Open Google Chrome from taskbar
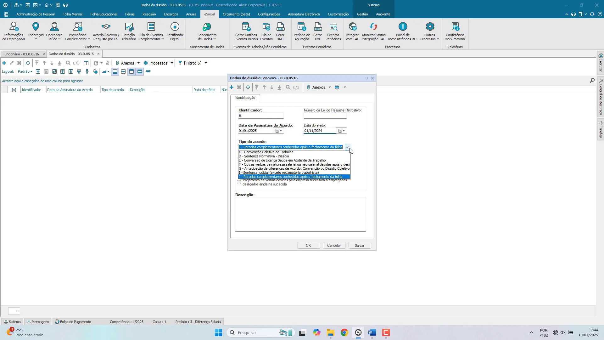The width and height of the screenshot is (604, 340). (x=344, y=332)
